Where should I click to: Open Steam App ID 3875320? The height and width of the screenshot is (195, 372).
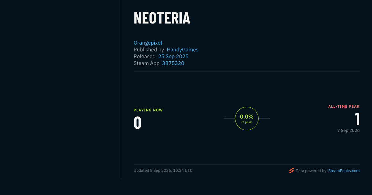[x=173, y=63]
